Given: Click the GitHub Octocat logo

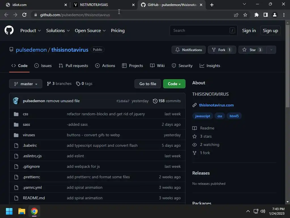Looking at the screenshot, I should coord(9,30).
